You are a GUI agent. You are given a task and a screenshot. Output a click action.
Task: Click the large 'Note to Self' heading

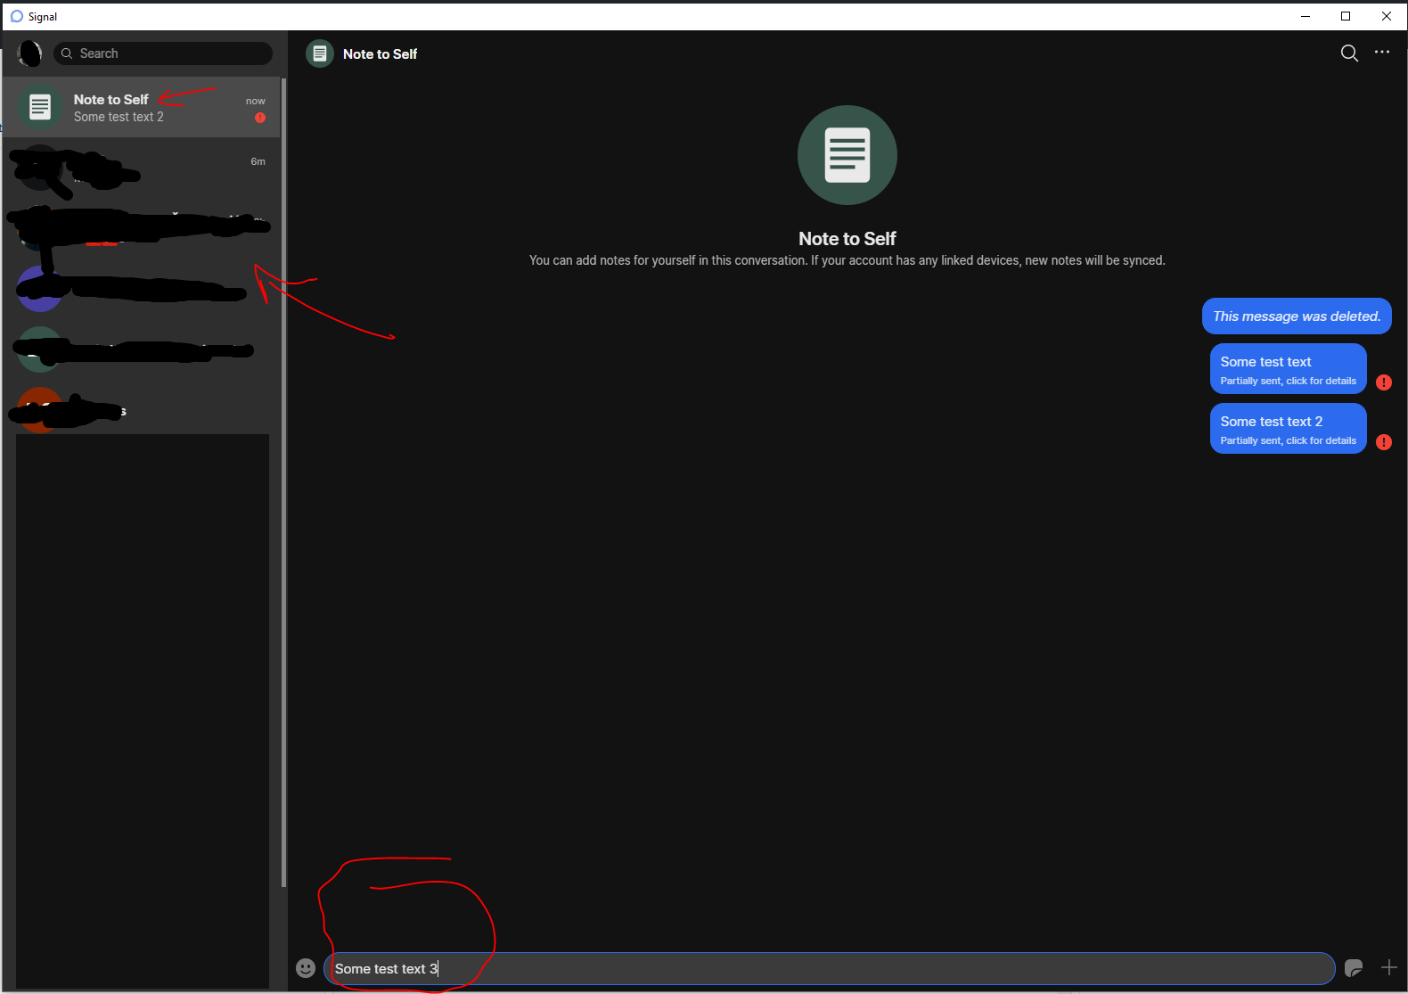click(x=847, y=239)
